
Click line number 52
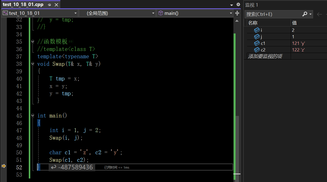pos(19,167)
